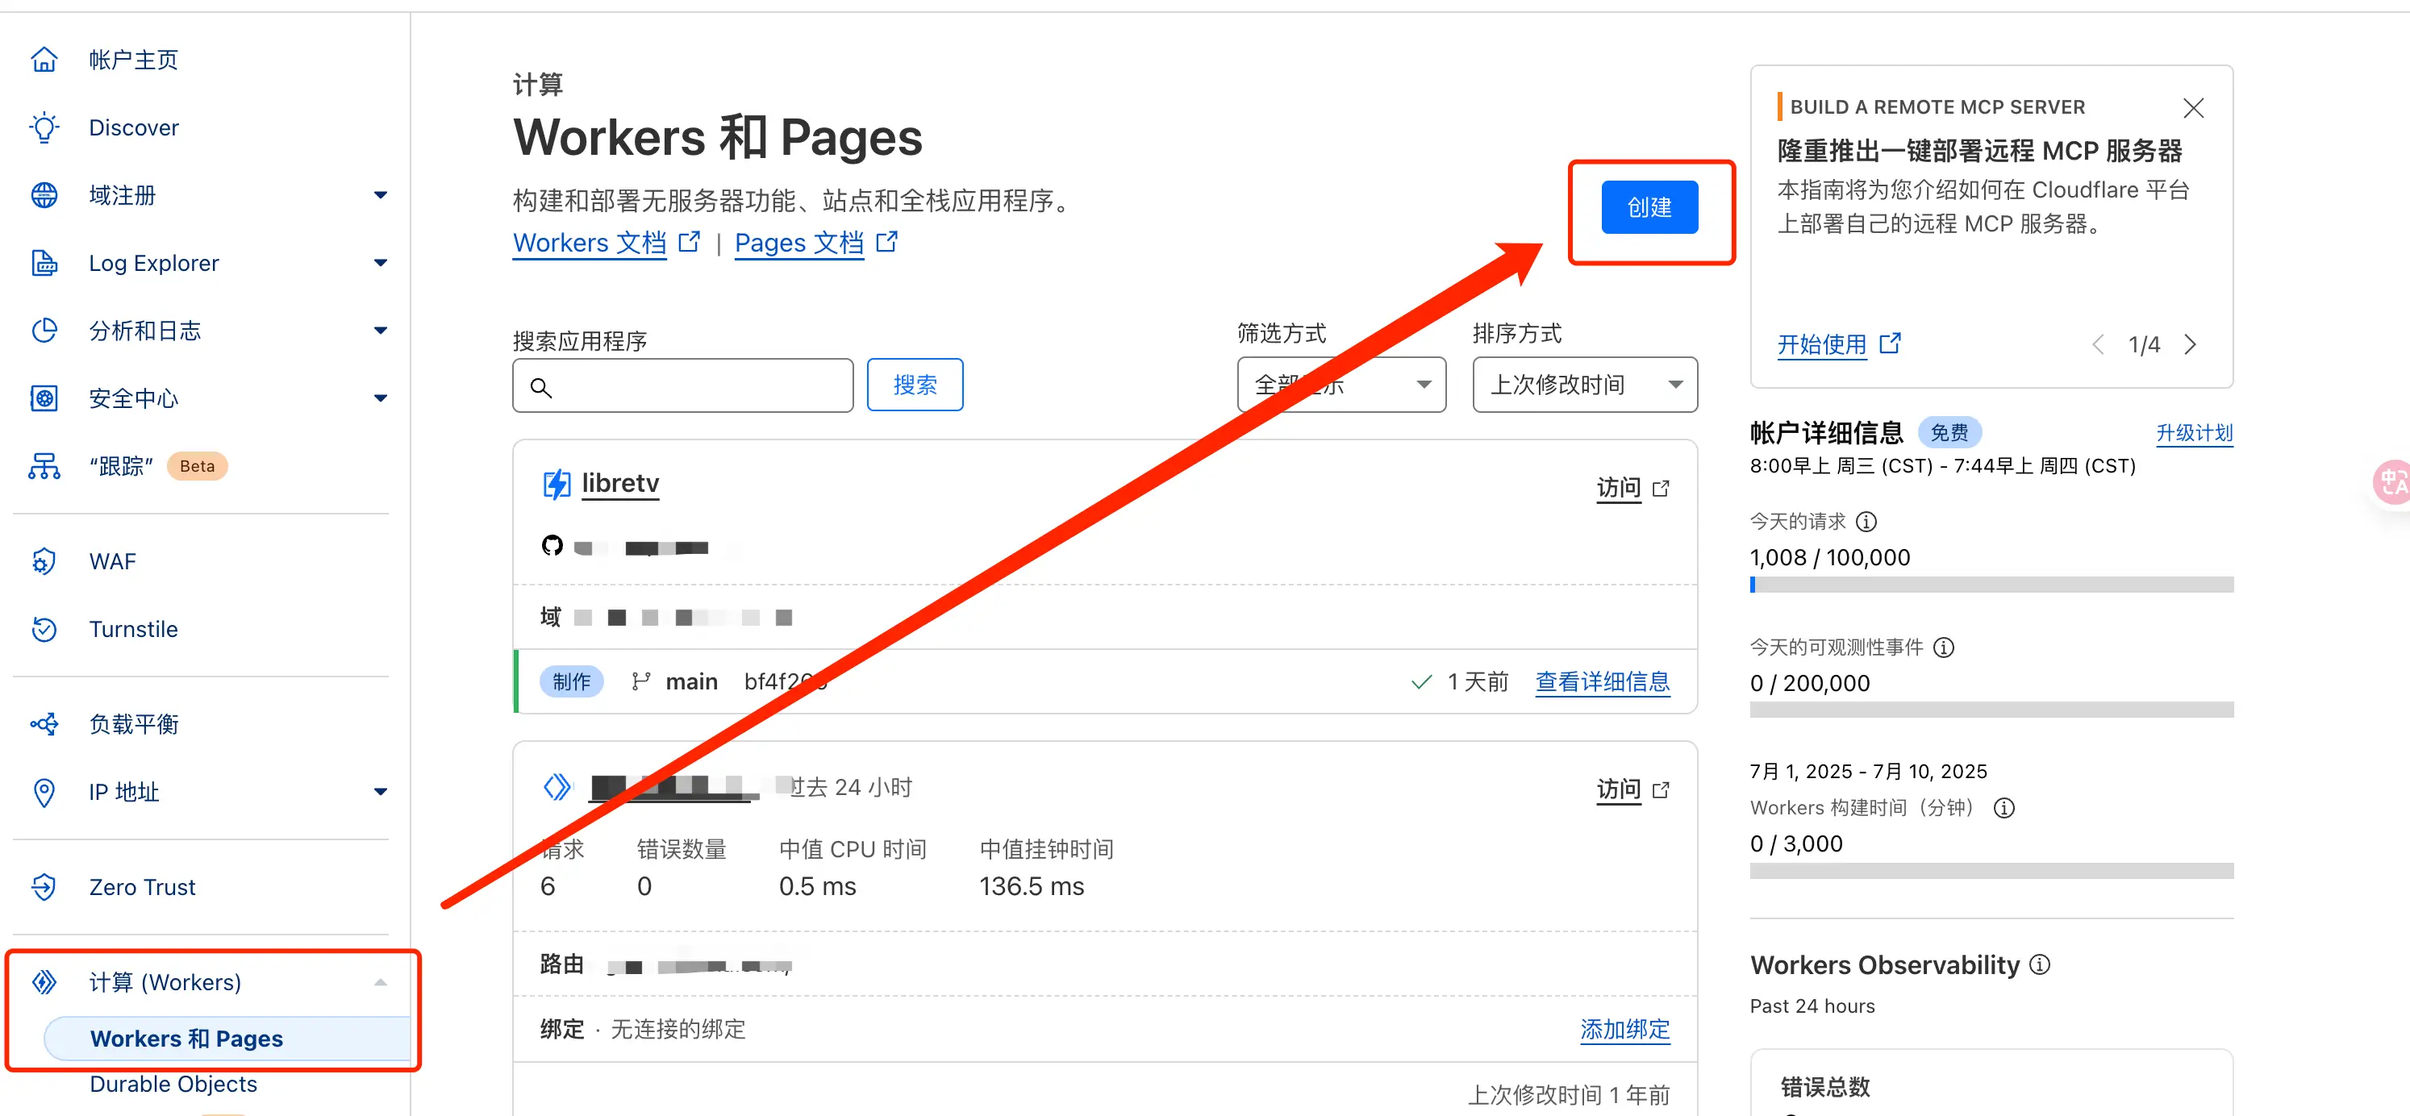Select Workers 和 Pages sidebar item

tap(227, 1039)
